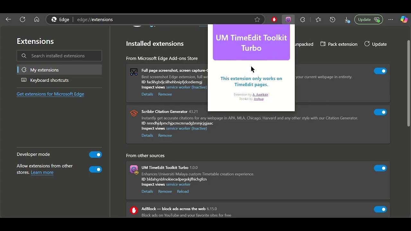Disable the Scribbr Citation Generator extension

tap(380, 112)
